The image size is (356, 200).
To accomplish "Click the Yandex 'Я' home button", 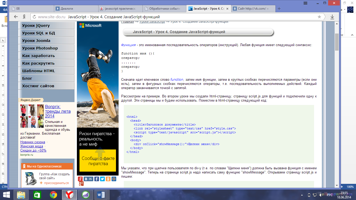I will pos(24,17).
